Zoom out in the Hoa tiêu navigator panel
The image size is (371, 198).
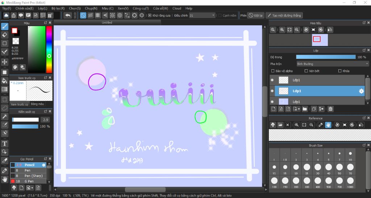(297, 30)
